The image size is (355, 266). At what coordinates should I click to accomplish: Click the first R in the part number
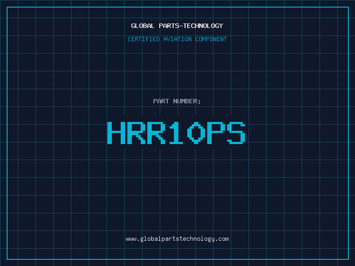coord(136,133)
